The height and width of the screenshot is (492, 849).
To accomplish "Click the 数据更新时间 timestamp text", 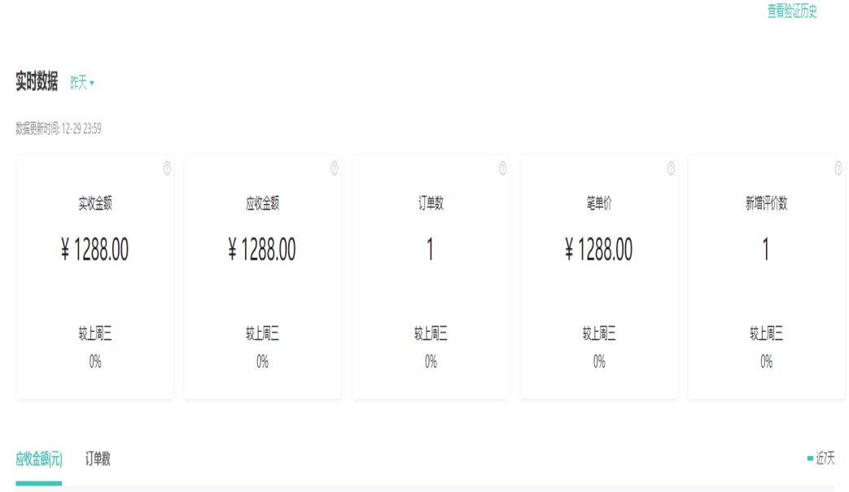I will pos(59,128).
